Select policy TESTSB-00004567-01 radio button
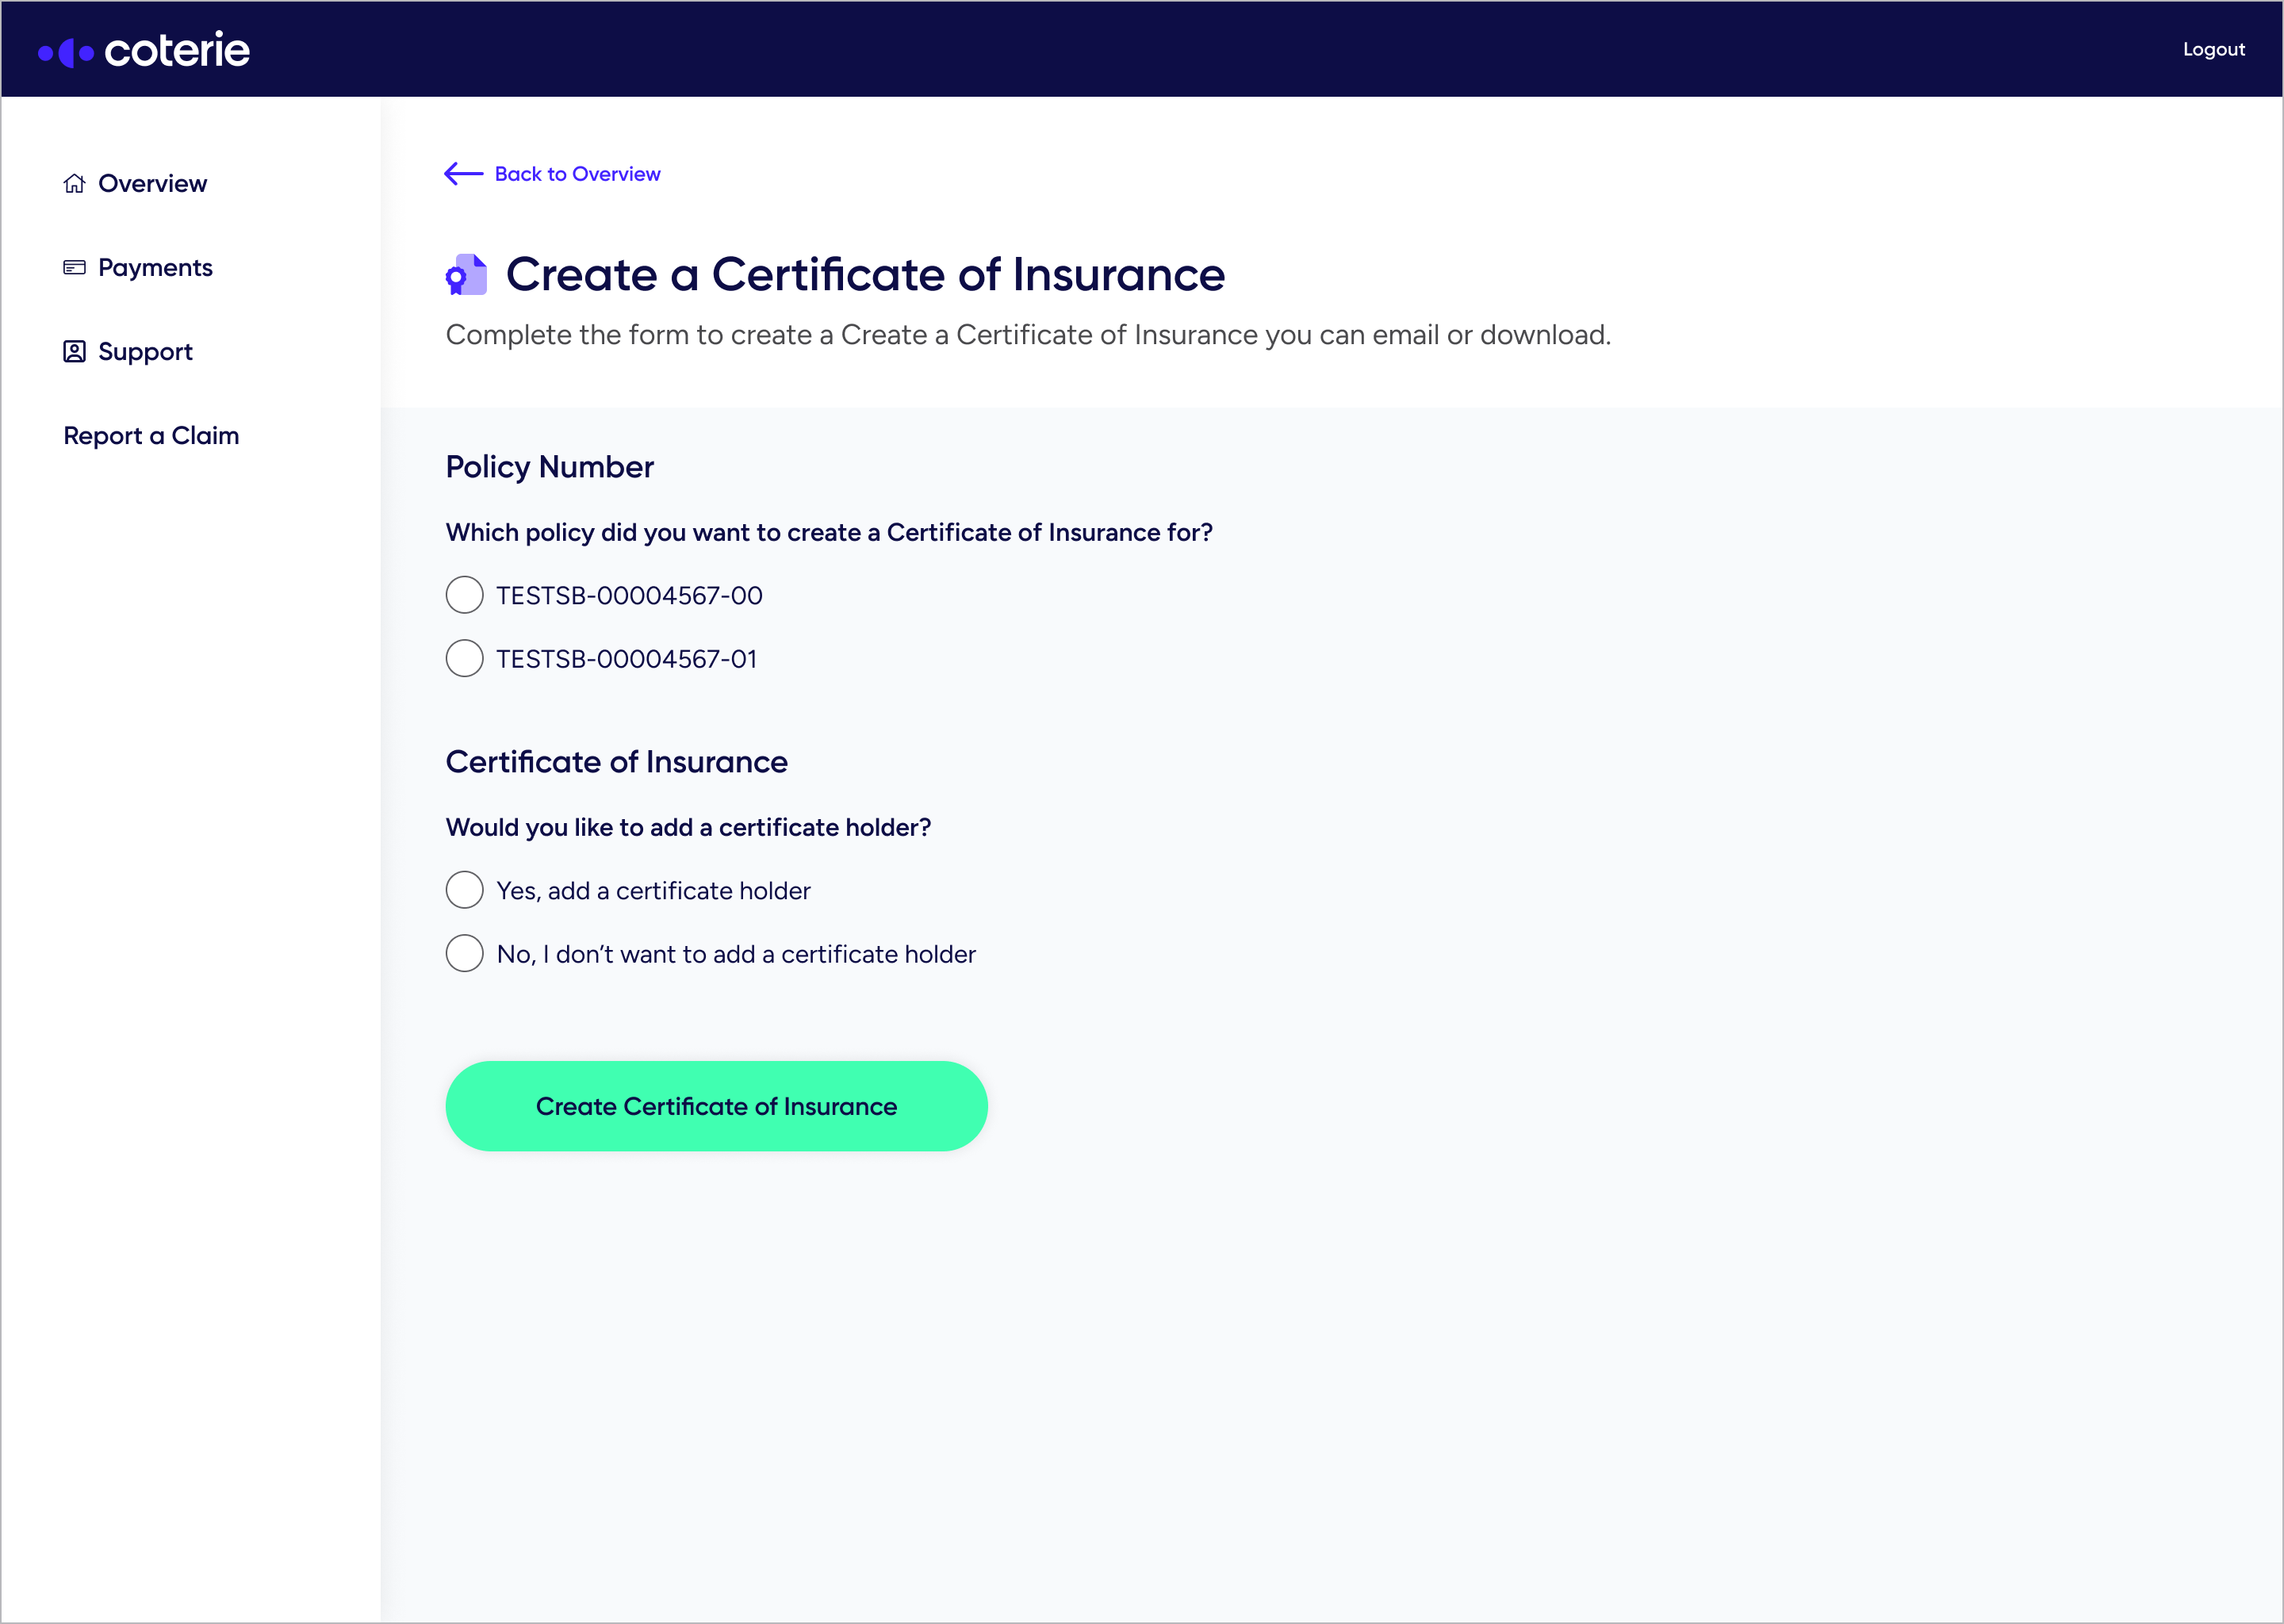Viewport: 2284px width, 1624px height. (x=464, y=659)
